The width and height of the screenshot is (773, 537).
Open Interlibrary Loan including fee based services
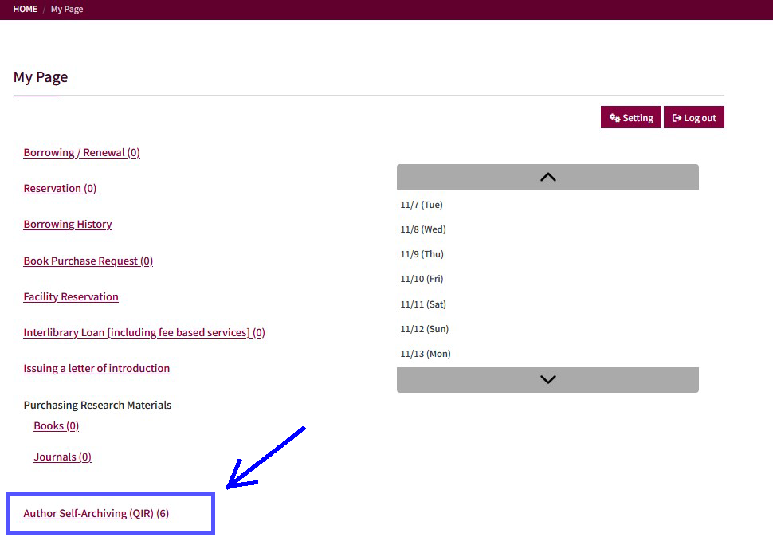point(144,332)
